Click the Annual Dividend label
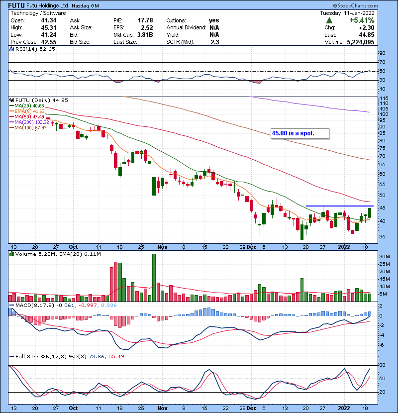Viewport: 398px width, 413px height. coord(186,27)
